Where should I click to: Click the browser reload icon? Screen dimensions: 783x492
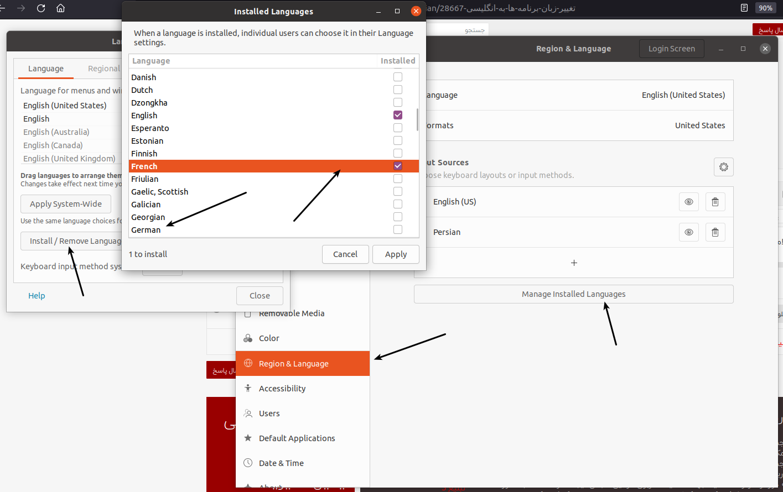point(41,8)
